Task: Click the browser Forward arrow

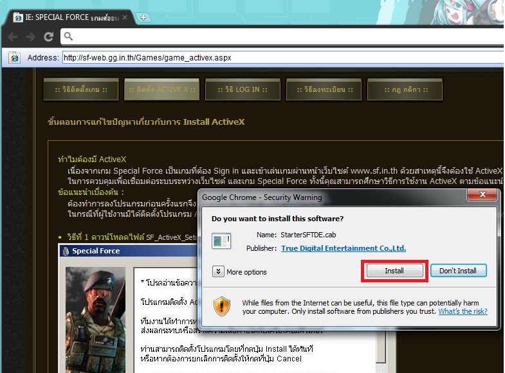Action: pyautogui.click(x=31, y=37)
